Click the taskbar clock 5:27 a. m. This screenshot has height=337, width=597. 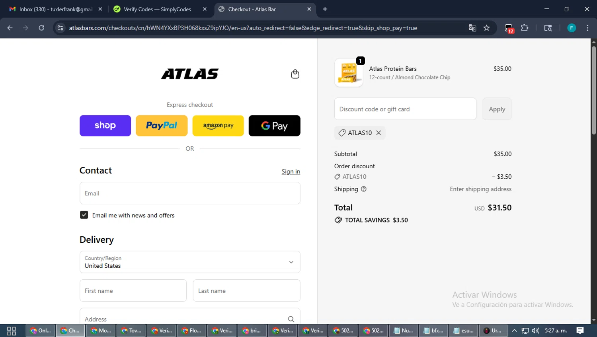(556, 331)
